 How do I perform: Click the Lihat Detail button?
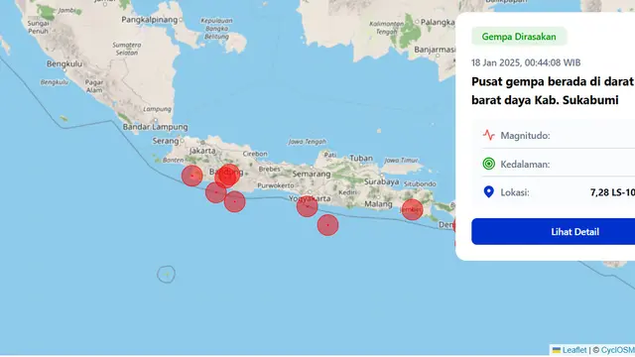[554, 231]
